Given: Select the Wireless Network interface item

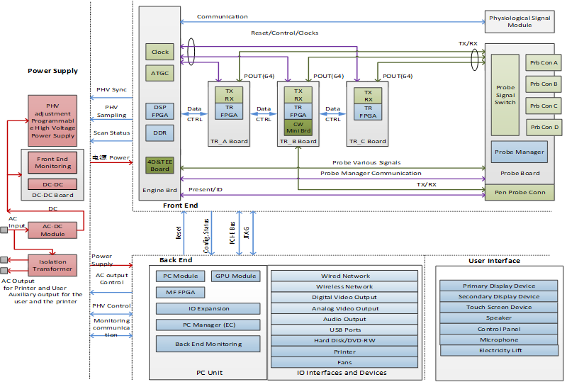Looking at the screenshot, I should pyautogui.click(x=345, y=287).
